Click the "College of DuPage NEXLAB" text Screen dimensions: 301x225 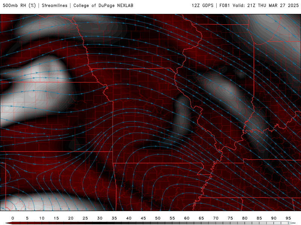(103, 5)
